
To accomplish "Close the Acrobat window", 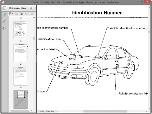I will point(147,2).
